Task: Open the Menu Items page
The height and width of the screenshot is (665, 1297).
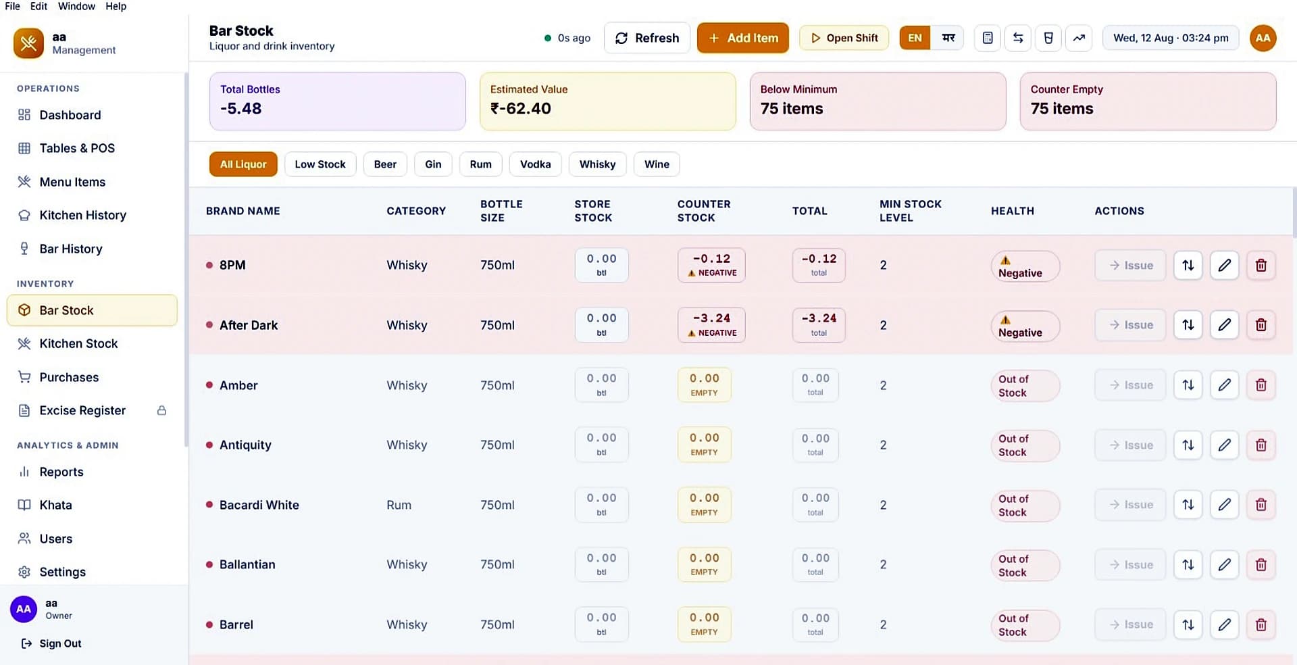Action: click(x=93, y=182)
